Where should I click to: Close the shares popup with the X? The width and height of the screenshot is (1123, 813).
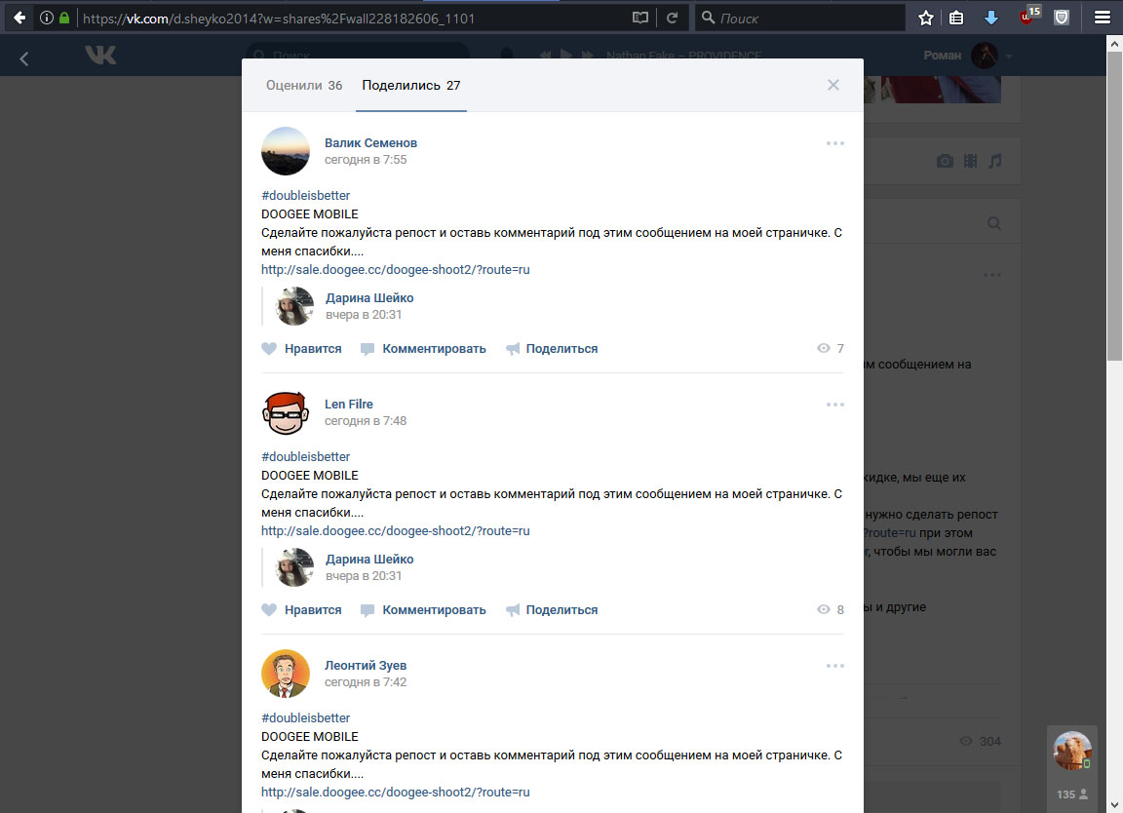(x=833, y=85)
